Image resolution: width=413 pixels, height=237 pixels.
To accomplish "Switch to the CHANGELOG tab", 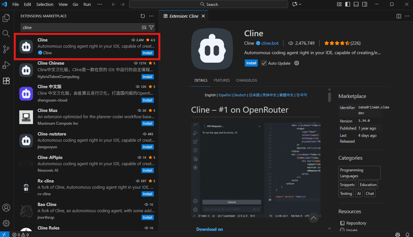I will [246, 80].
